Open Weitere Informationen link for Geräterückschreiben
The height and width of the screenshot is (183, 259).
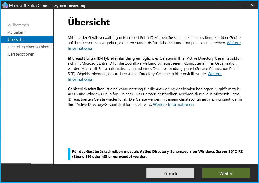pyautogui.click(x=173, y=105)
